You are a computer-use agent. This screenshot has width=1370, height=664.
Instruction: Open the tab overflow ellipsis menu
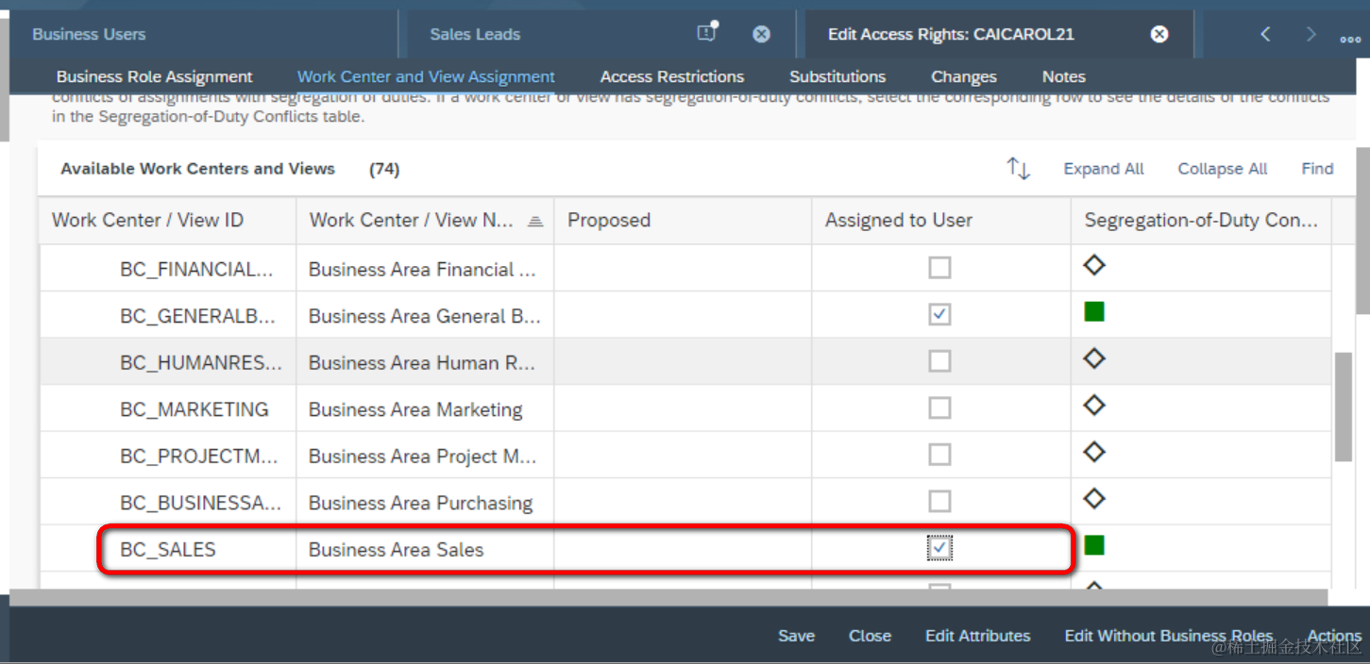(x=1350, y=39)
